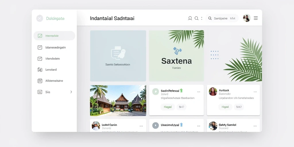Open the Hecnedalr sidebar item
Screen dimensions: 294x147
coord(54,36)
